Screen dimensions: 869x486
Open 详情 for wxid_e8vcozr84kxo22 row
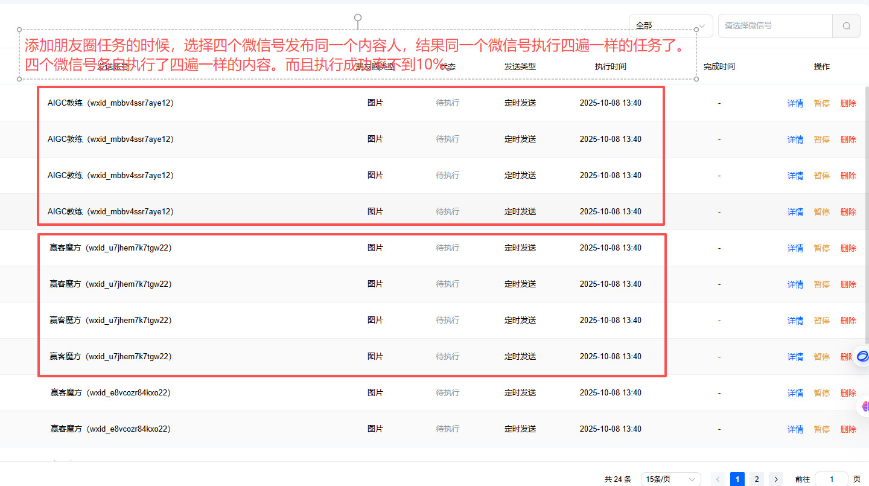[795, 392]
